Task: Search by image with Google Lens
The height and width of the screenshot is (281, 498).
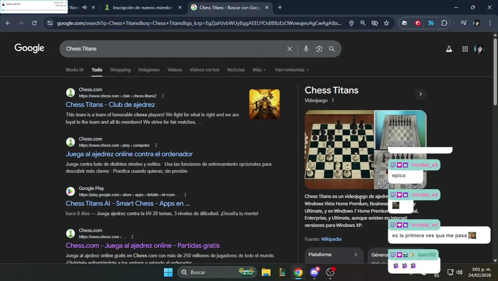Action: (x=319, y=49)
